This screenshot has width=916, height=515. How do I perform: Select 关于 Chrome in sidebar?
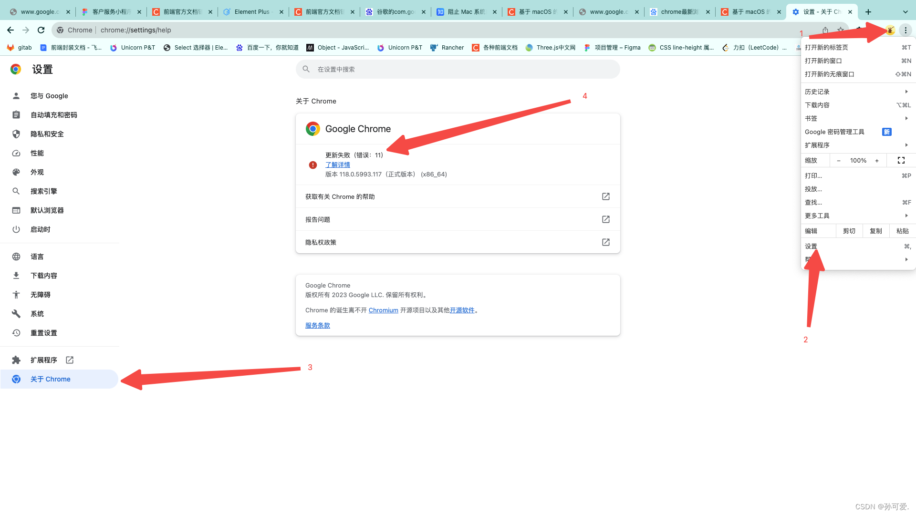pos(59,379)
